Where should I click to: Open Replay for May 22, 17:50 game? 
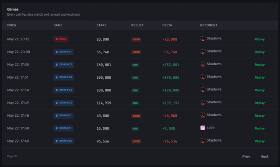259,90
